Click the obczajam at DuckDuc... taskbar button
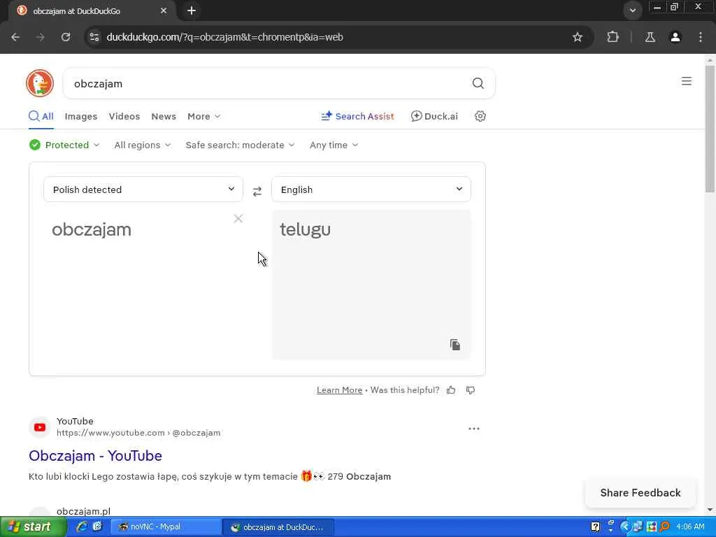The image size is (716, 537). point(278,527)
